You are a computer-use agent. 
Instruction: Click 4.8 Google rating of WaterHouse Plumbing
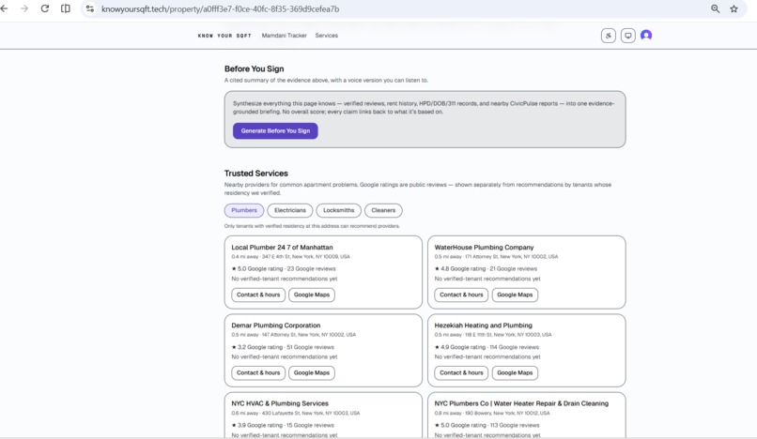tap(462, 268)
